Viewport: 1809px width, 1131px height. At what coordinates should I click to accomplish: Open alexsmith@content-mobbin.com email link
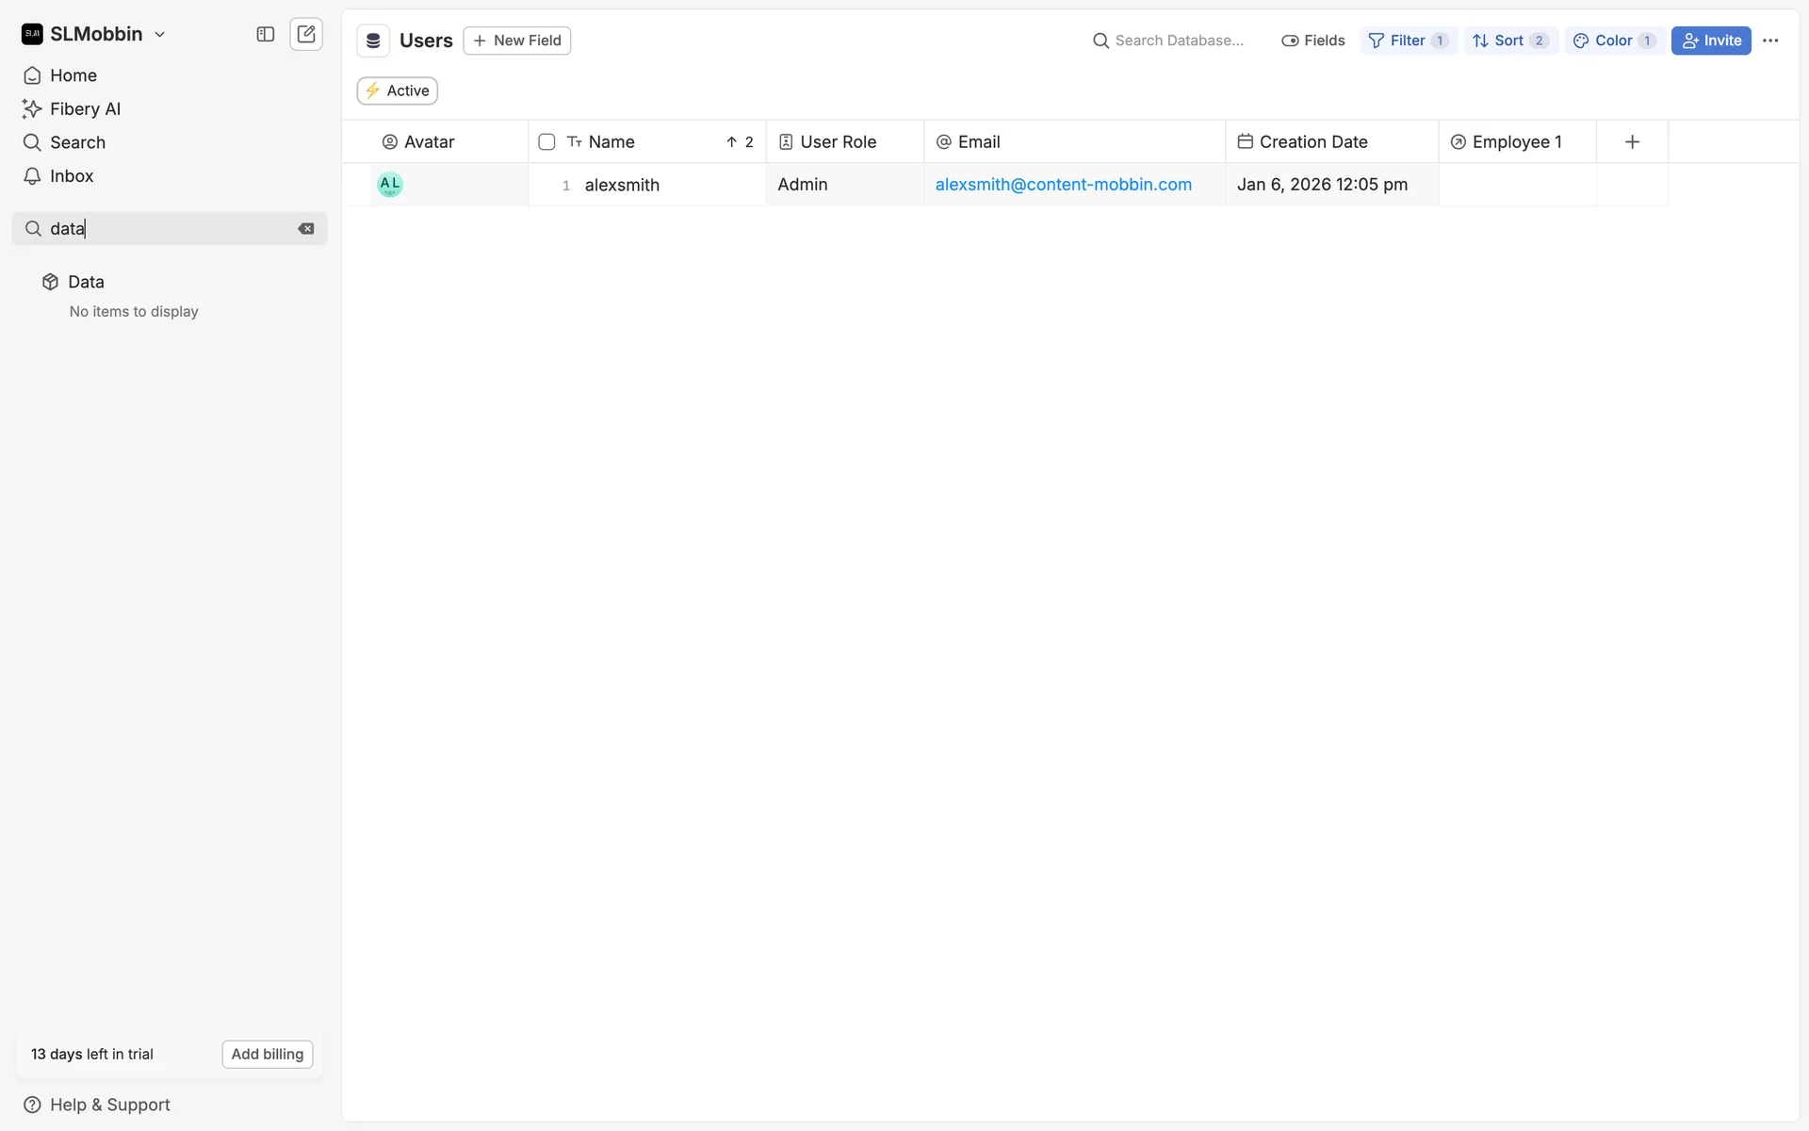click(1063, 184)
